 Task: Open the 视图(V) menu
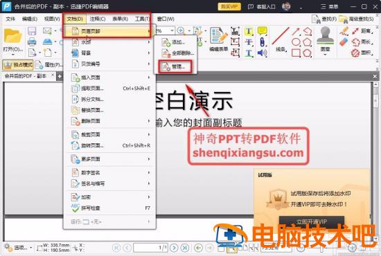tap(52, 19)
